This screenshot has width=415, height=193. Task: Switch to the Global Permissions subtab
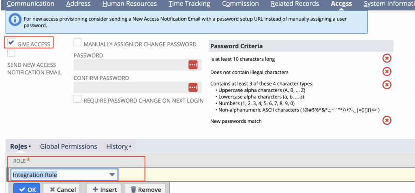click(68, 146)
